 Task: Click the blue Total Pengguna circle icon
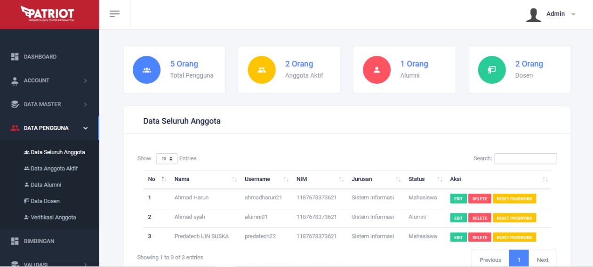point(147,70)
